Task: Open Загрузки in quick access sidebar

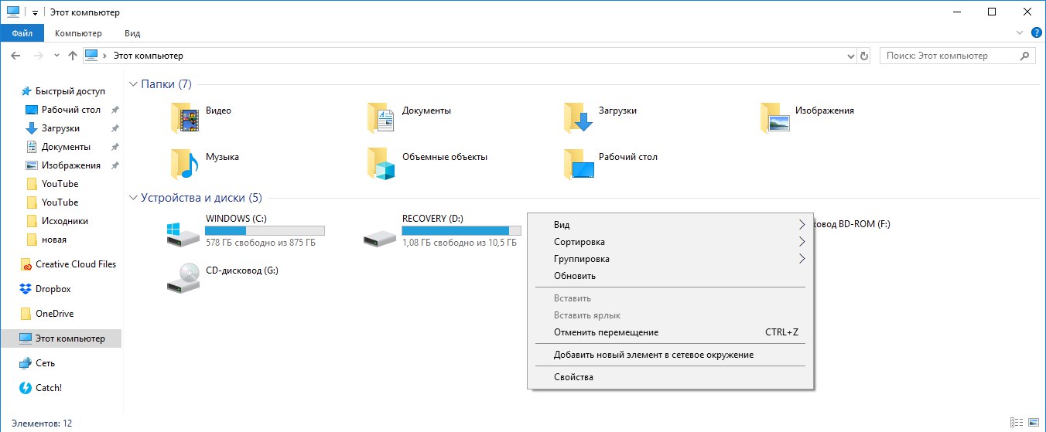Action: 53,128
